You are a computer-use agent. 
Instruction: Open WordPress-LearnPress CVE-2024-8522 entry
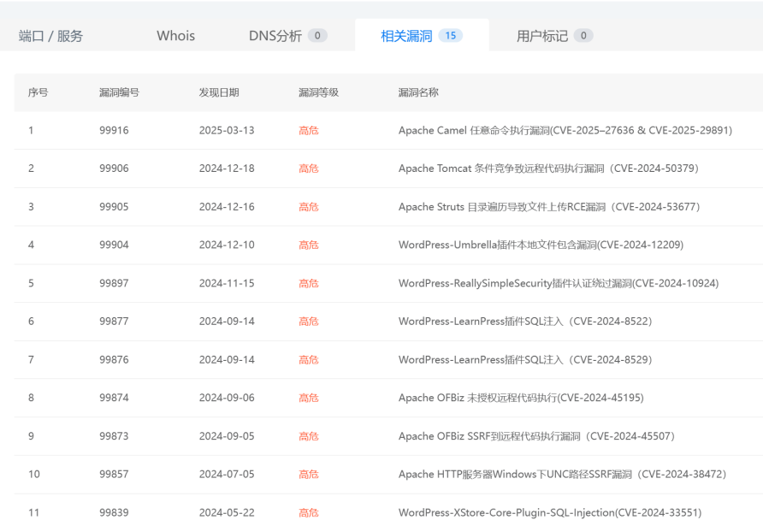point(525,321)
